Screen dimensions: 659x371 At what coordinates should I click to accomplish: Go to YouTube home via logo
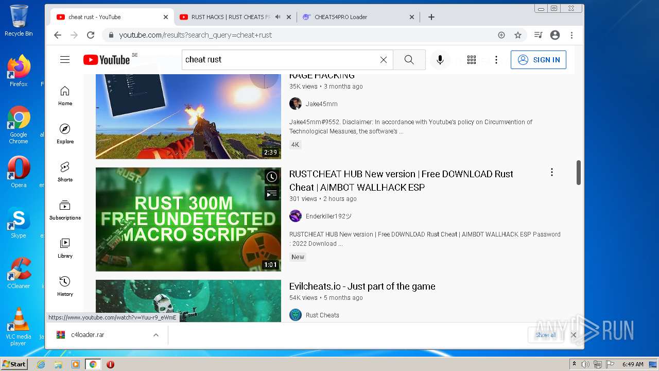click(107, 60)
